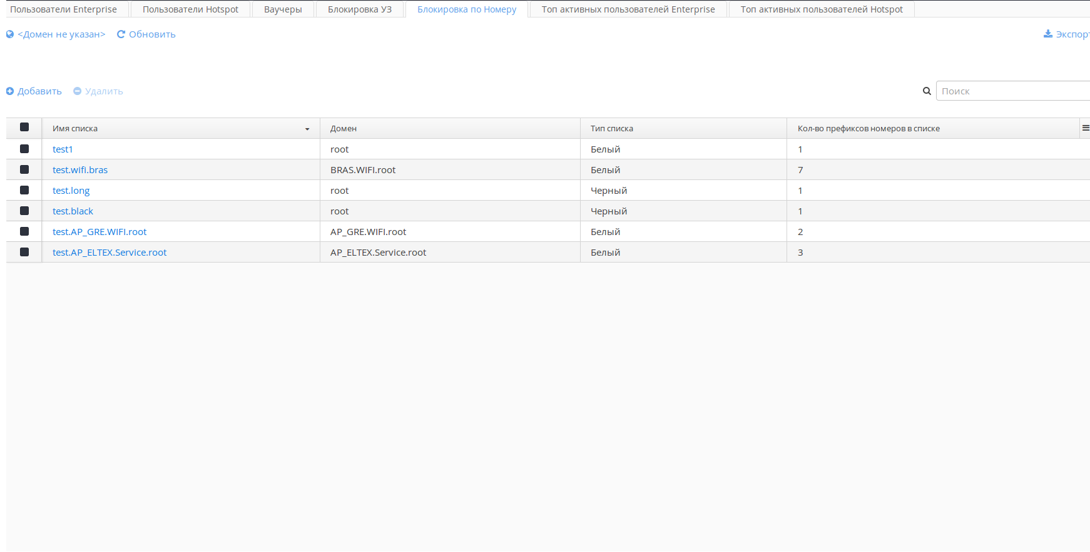Check the box for test1 row

pos(24,149)
